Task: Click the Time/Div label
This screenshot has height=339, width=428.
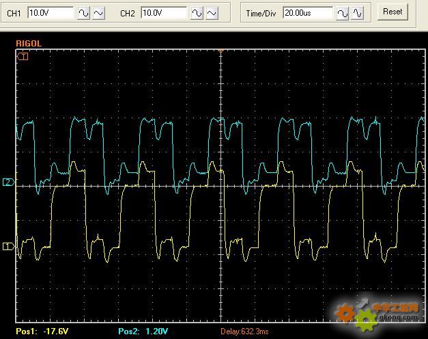Action: pos(261,14)
